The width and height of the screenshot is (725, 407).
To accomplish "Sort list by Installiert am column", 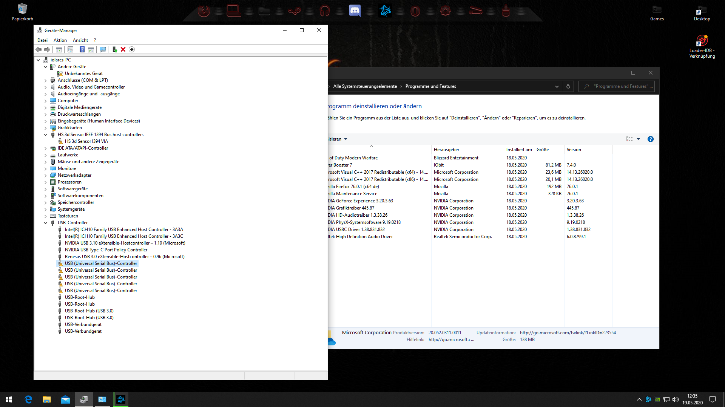I will (x=519, y=150).
